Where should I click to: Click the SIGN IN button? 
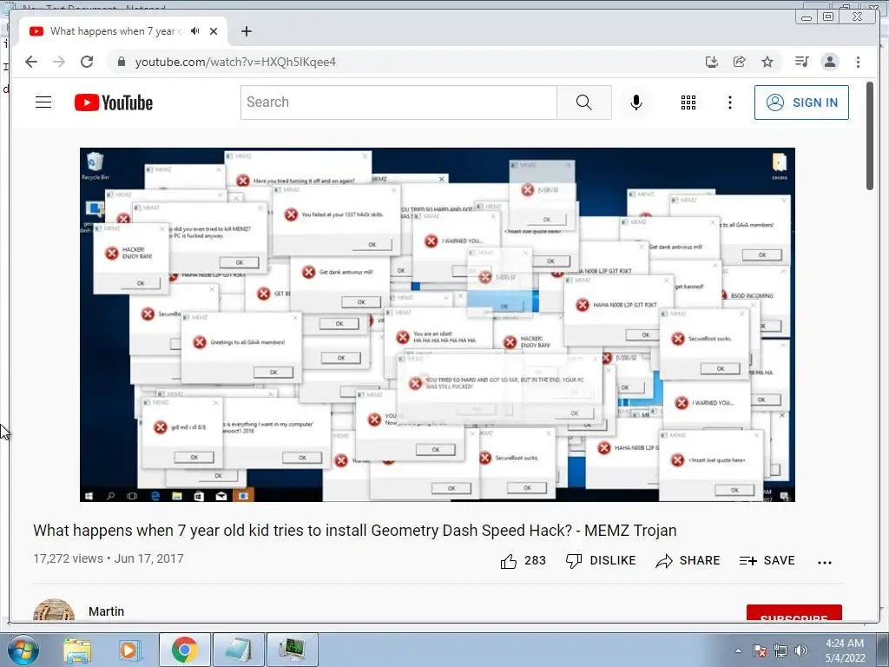(801, 102)
